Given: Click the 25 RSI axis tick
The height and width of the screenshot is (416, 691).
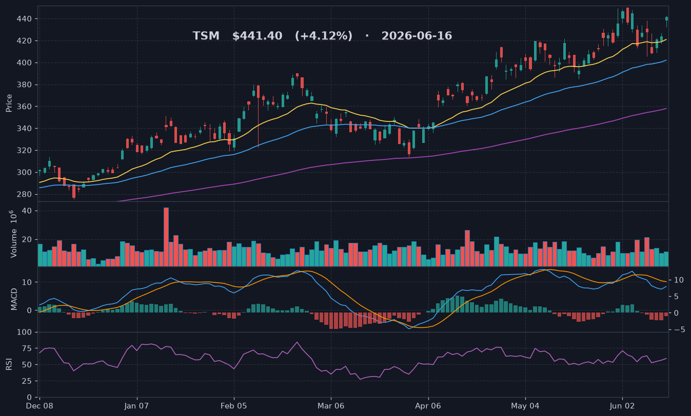Looking at the screenshot, I should 28,381.
